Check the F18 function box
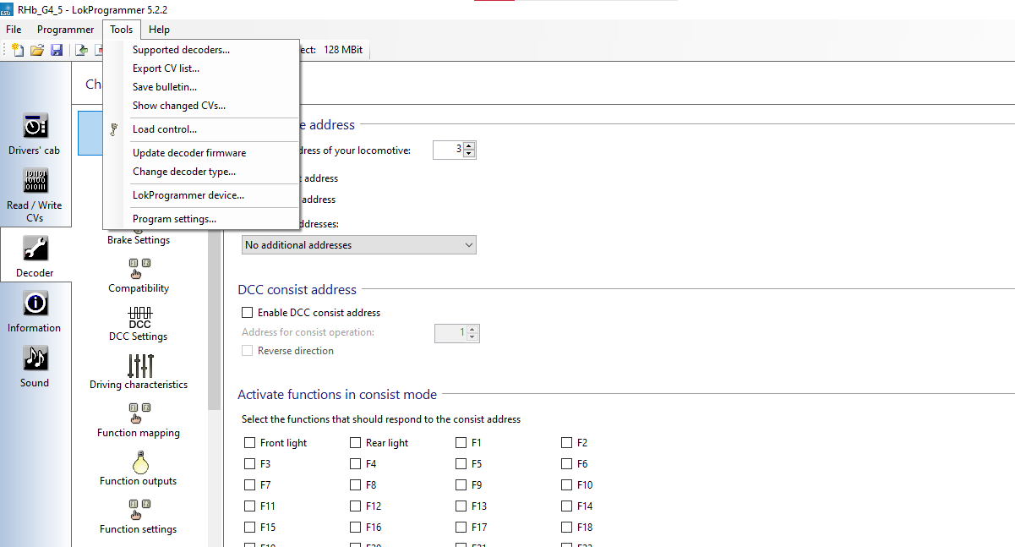The width and height of the screenshot is (1015, 547). click(x=566, y=528)
